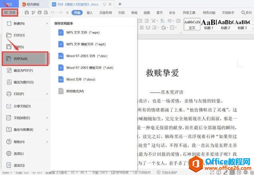Apply the 标题 3 style
254x175 pixels.
click(242, 24)
